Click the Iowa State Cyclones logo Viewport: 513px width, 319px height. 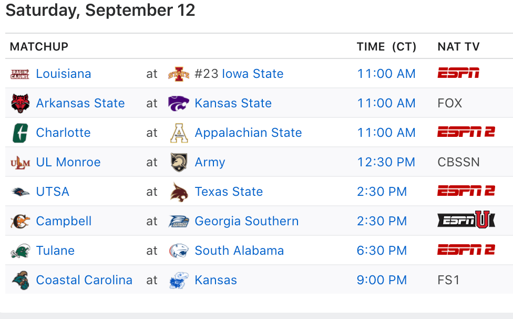tap(179, 74)
